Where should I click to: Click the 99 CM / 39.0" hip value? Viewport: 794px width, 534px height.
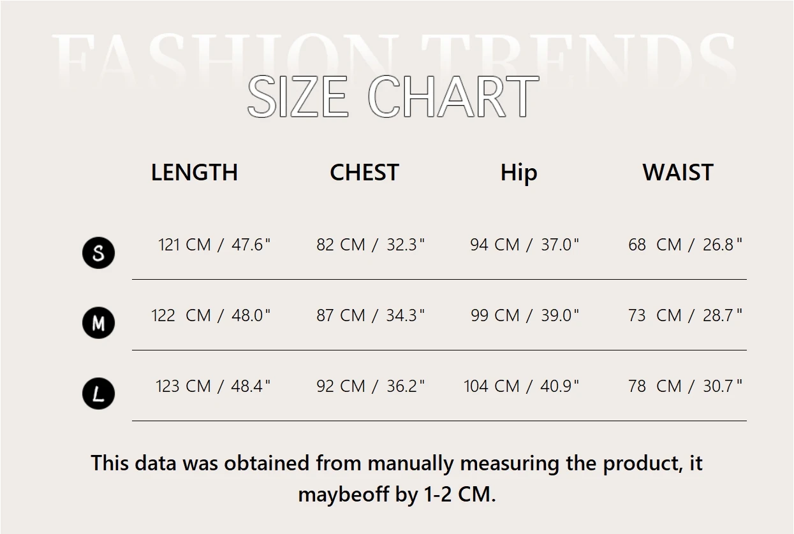[525, 315]
